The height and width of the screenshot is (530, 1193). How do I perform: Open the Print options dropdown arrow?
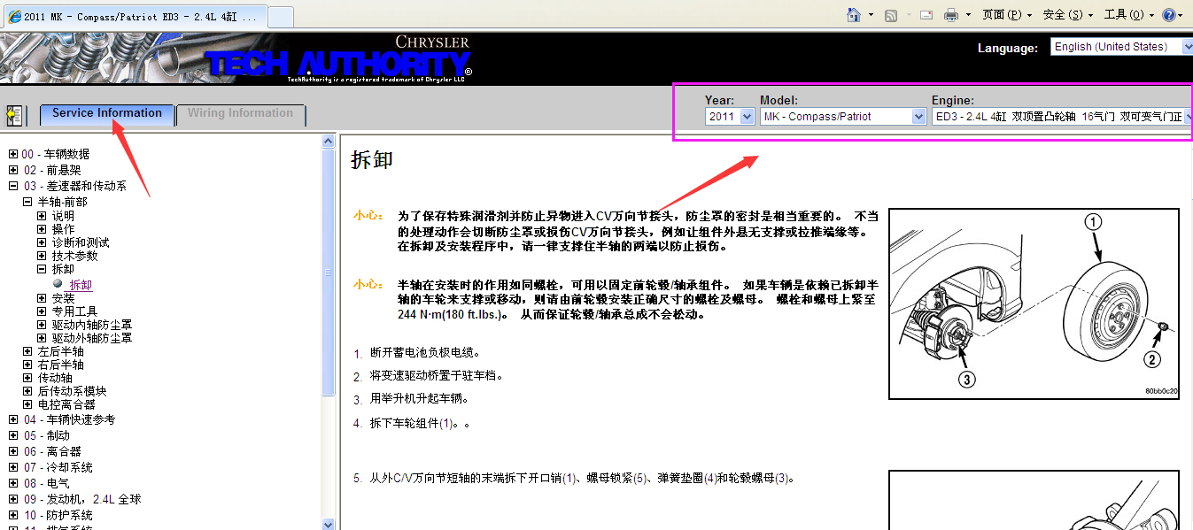pos(968,15)
